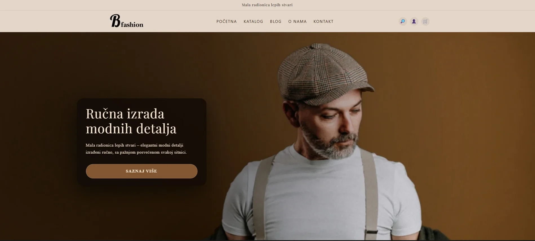Viewport: 535px width, 241px height.
Task: Click the SAZNAJ VIŠE button
Action: point(141,171)
